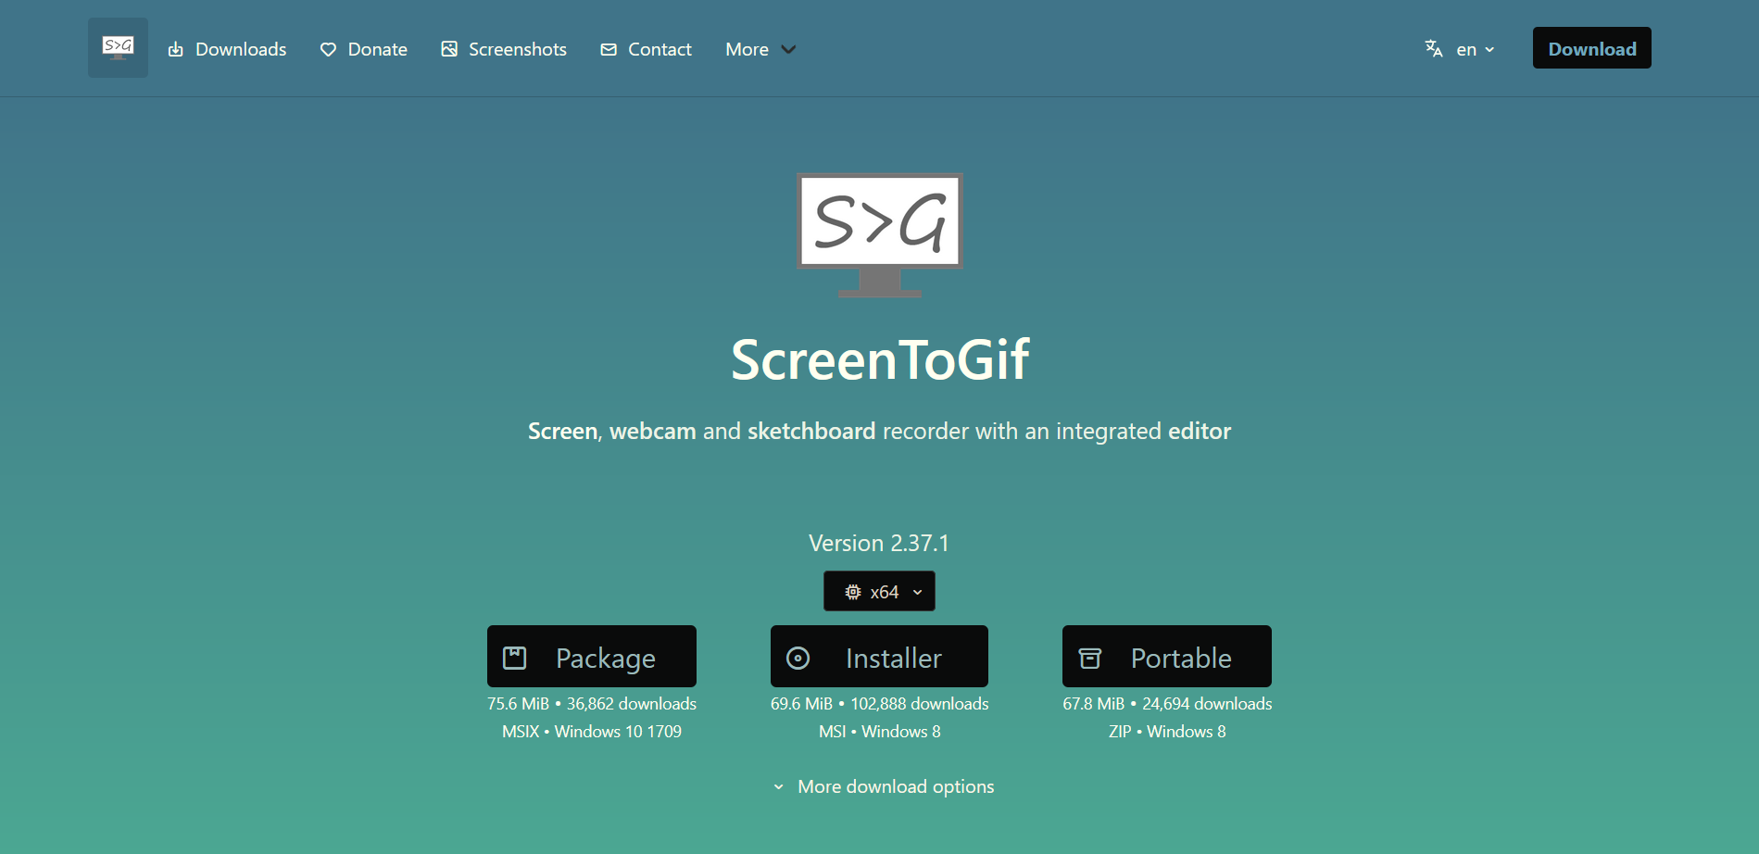This screenshot has width=1759, height=854.
Task: Click the tagline mentioning sketchboard recorder
Action: 880,431
